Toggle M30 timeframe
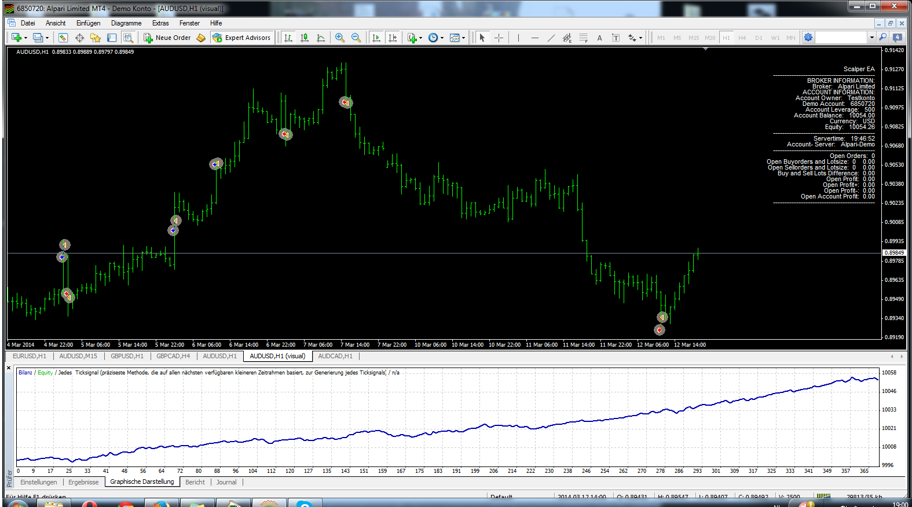Image resolution: width=912 pixels, height=507 pixels. click(x=710, y=38)
